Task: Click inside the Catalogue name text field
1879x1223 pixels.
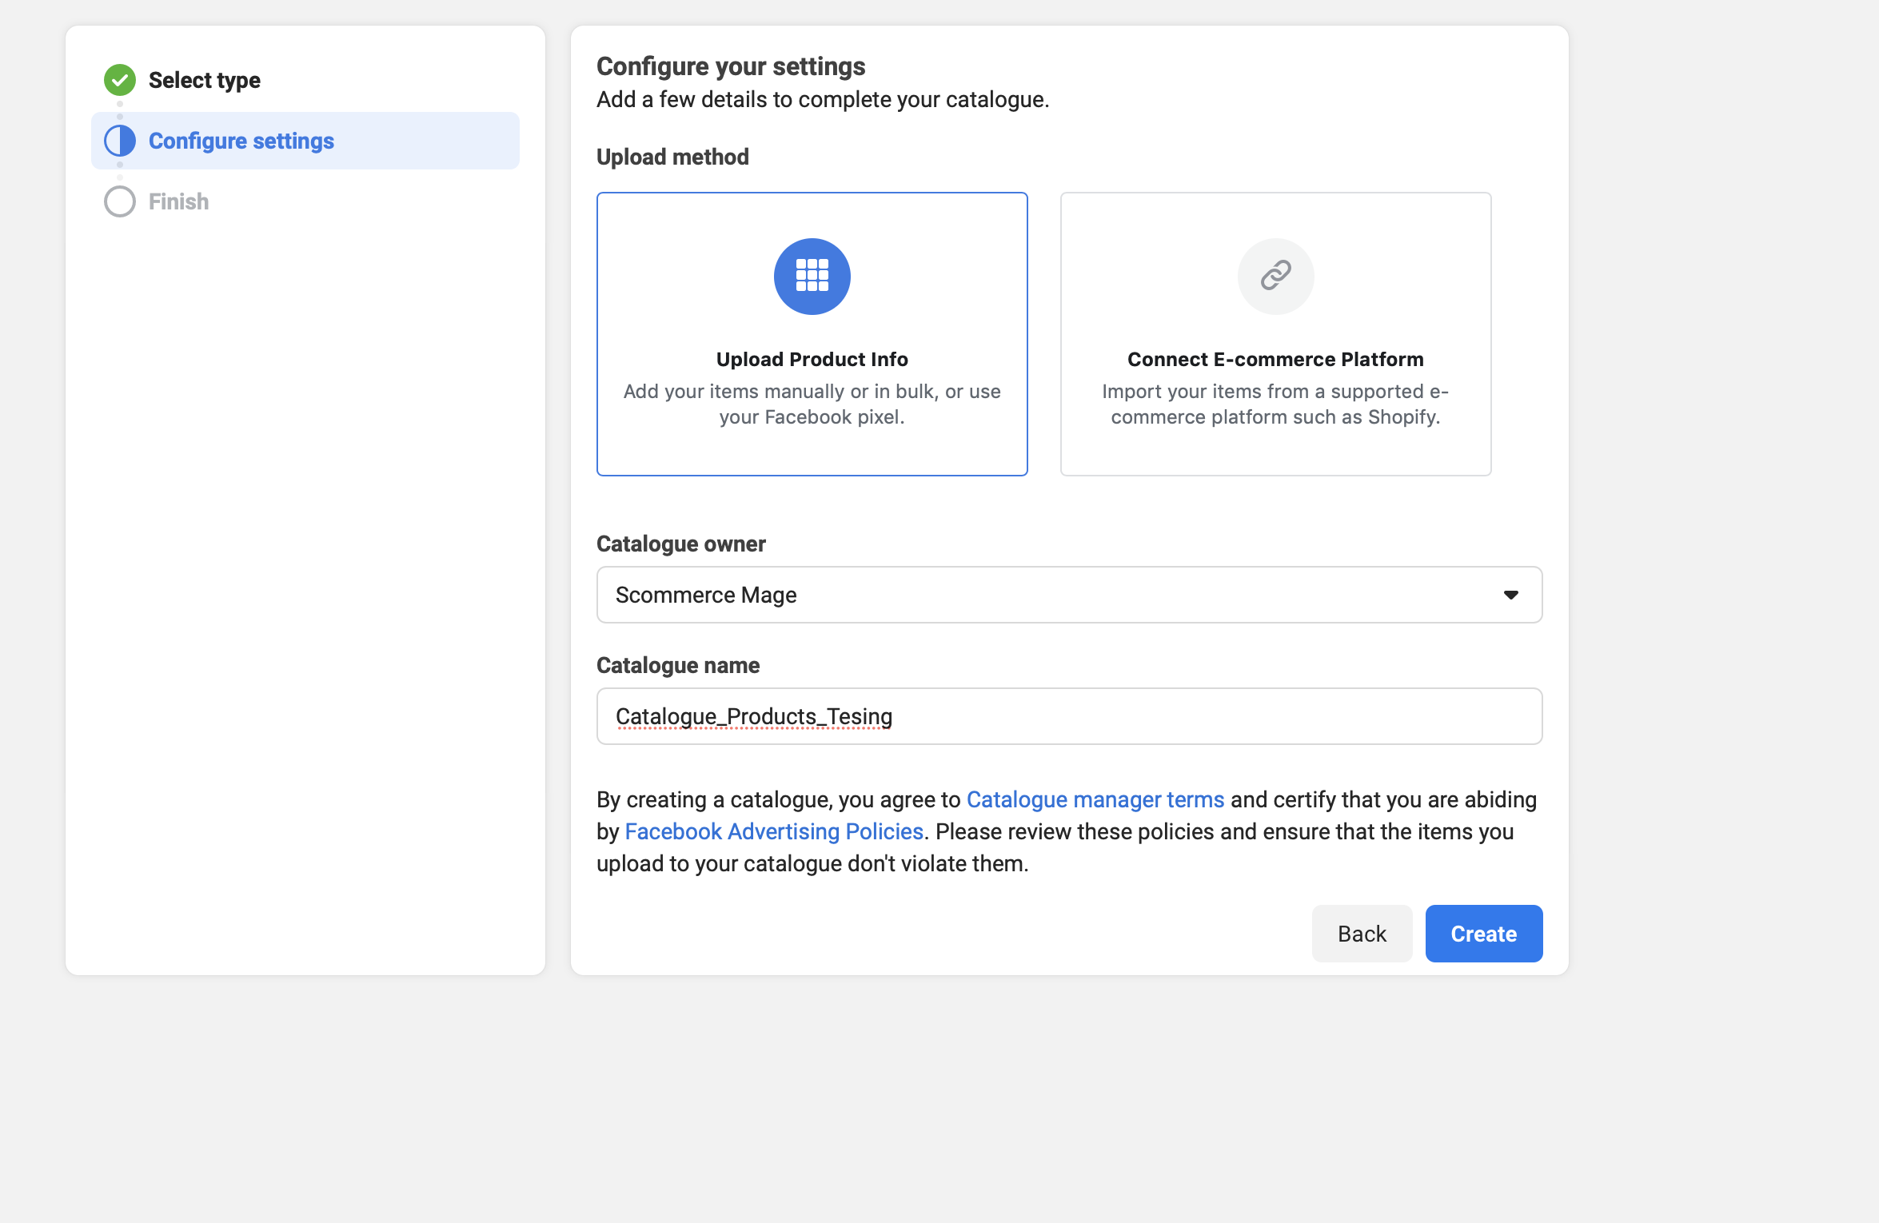Action: (1068, 716)
